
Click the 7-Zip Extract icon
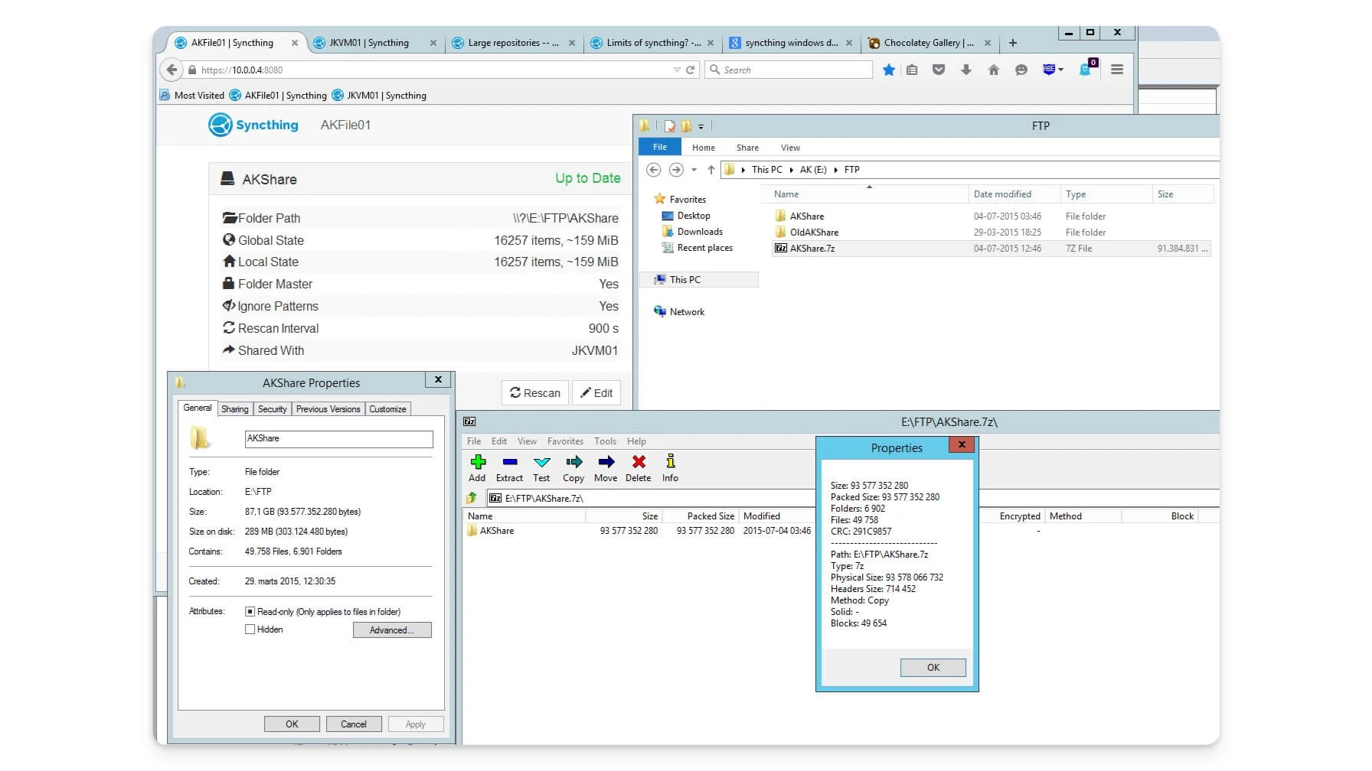(x=510, y=462)
